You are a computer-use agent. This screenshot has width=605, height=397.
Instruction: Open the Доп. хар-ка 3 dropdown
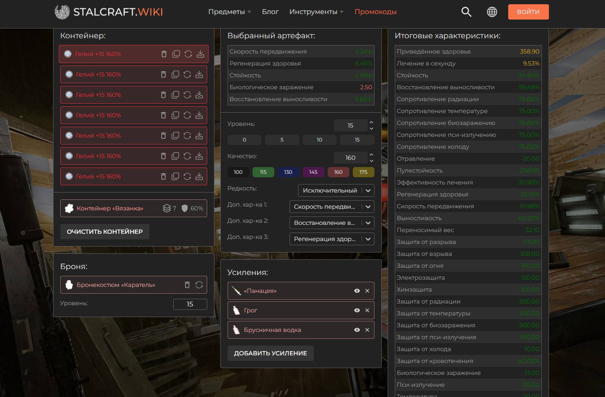tap(331, 239)
